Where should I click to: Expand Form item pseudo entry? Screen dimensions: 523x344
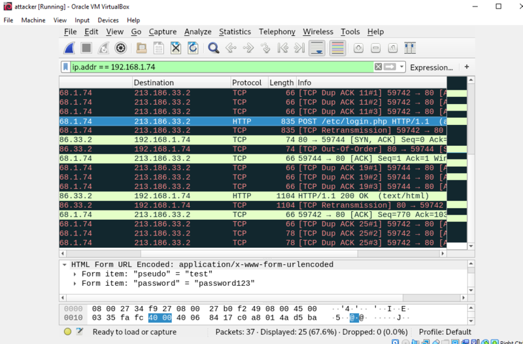tap(75, 274)
